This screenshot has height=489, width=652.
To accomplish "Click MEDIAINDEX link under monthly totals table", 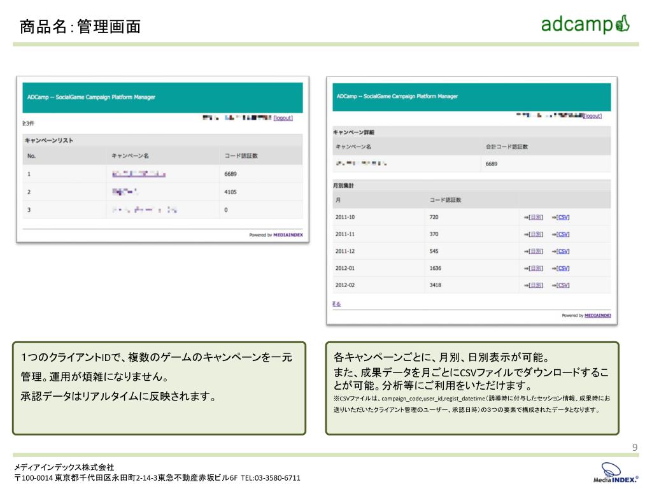I will click(x=597, y=316).
